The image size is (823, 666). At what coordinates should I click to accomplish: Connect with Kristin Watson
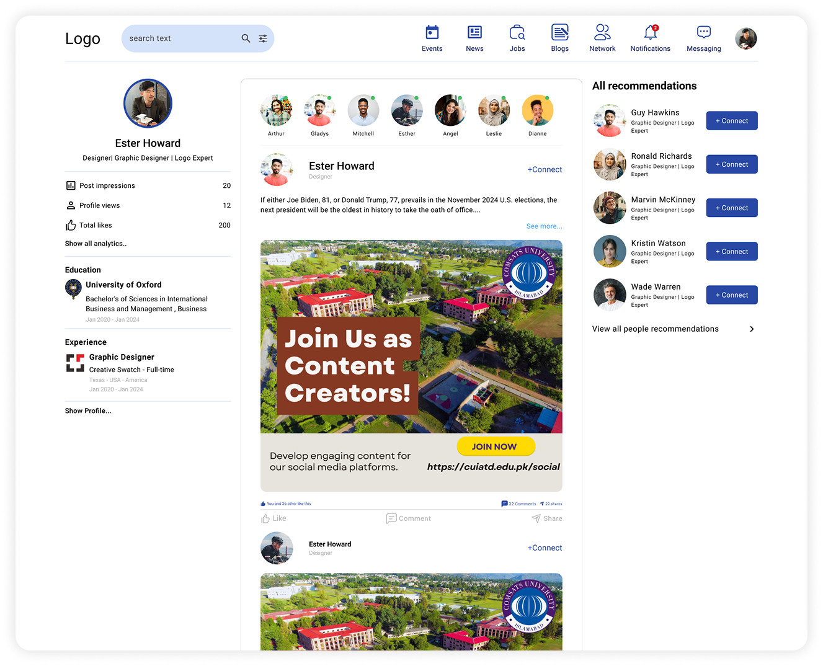point(731,252)
